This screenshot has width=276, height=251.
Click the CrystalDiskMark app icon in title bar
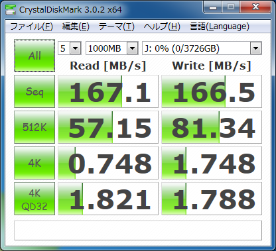(x=11, y=9)
